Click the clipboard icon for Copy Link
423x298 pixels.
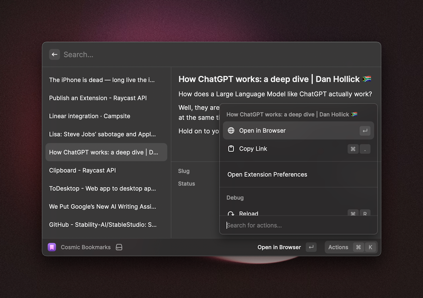click(231, 149)
